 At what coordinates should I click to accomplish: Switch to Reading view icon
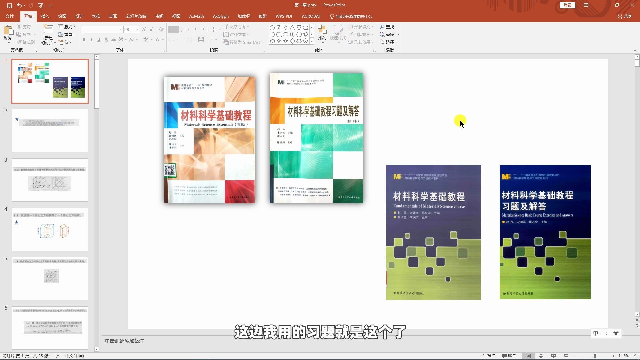click(553, 356)
